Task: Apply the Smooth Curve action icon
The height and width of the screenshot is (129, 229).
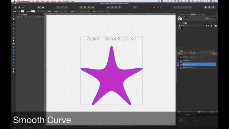Action: pyautogui.click(x=82, y=11)
